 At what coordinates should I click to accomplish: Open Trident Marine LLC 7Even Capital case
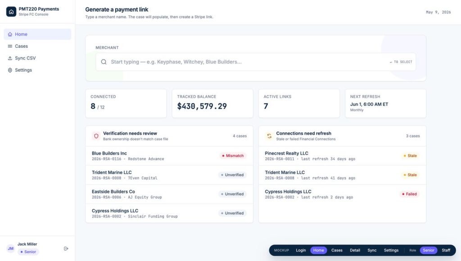(x=169, y=175)
